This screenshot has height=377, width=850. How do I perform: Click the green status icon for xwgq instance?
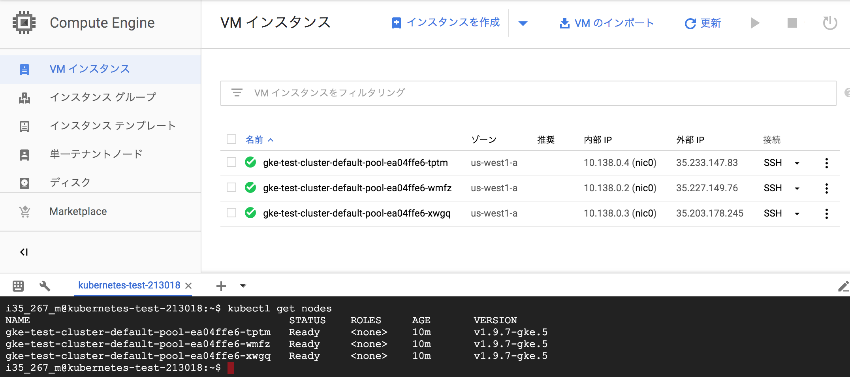click(250, 213)
